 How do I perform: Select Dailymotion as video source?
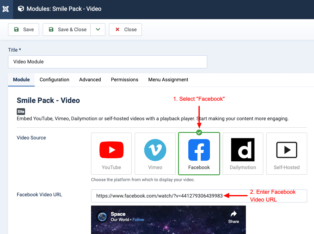[x=243, y=154]
